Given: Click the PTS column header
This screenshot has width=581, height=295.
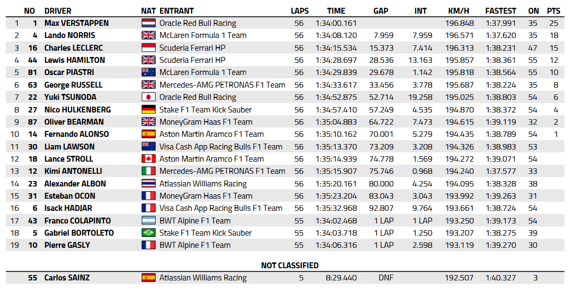Looking at the screenshot, I should [553, 11].
